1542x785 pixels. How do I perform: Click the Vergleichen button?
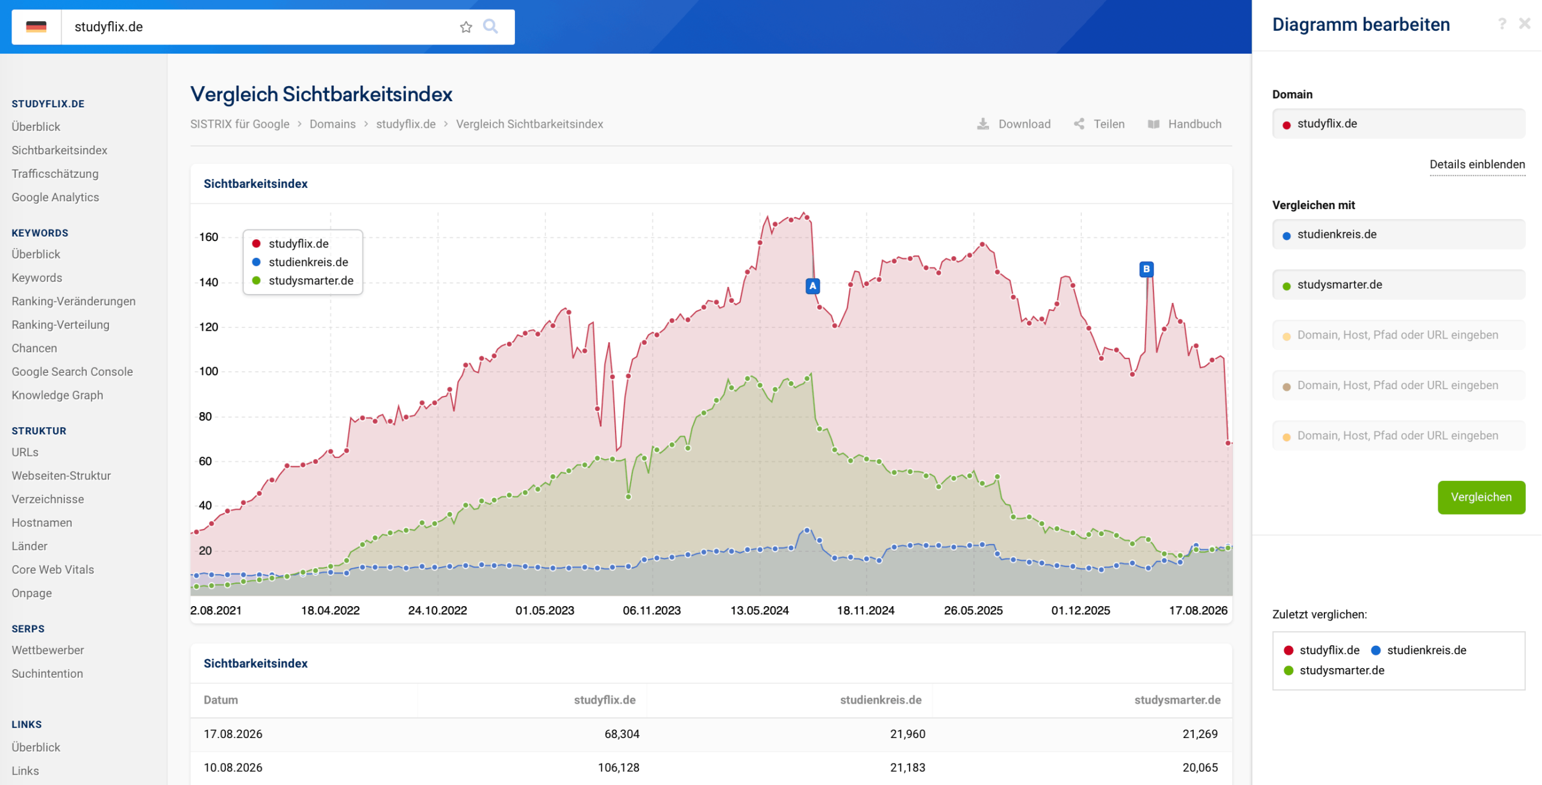1481,497
